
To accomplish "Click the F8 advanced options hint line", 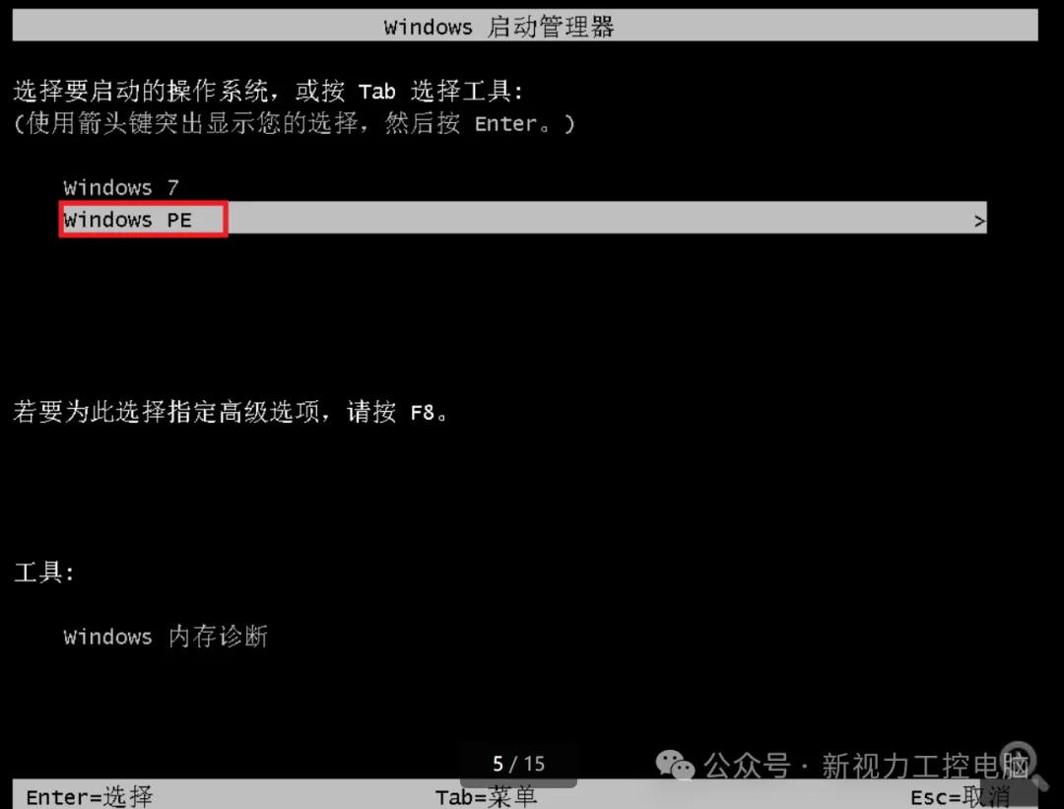I will [x=231, y=412].
